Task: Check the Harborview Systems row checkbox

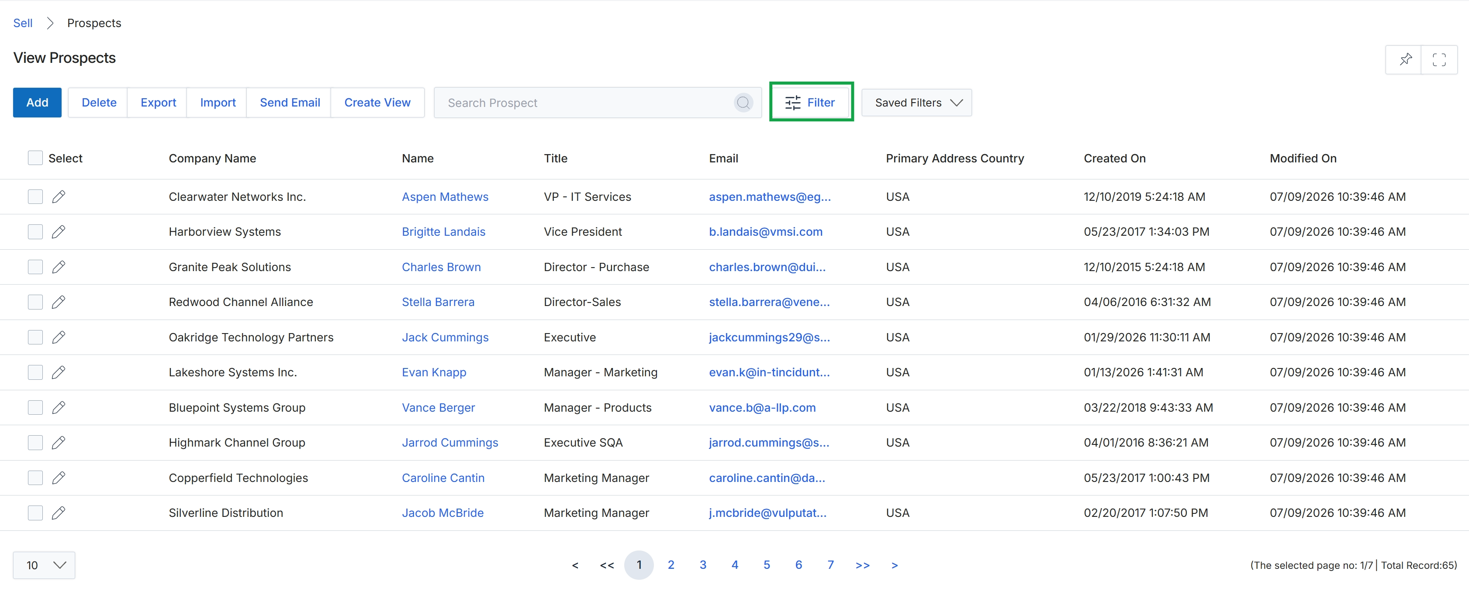Action: [35, 232]
